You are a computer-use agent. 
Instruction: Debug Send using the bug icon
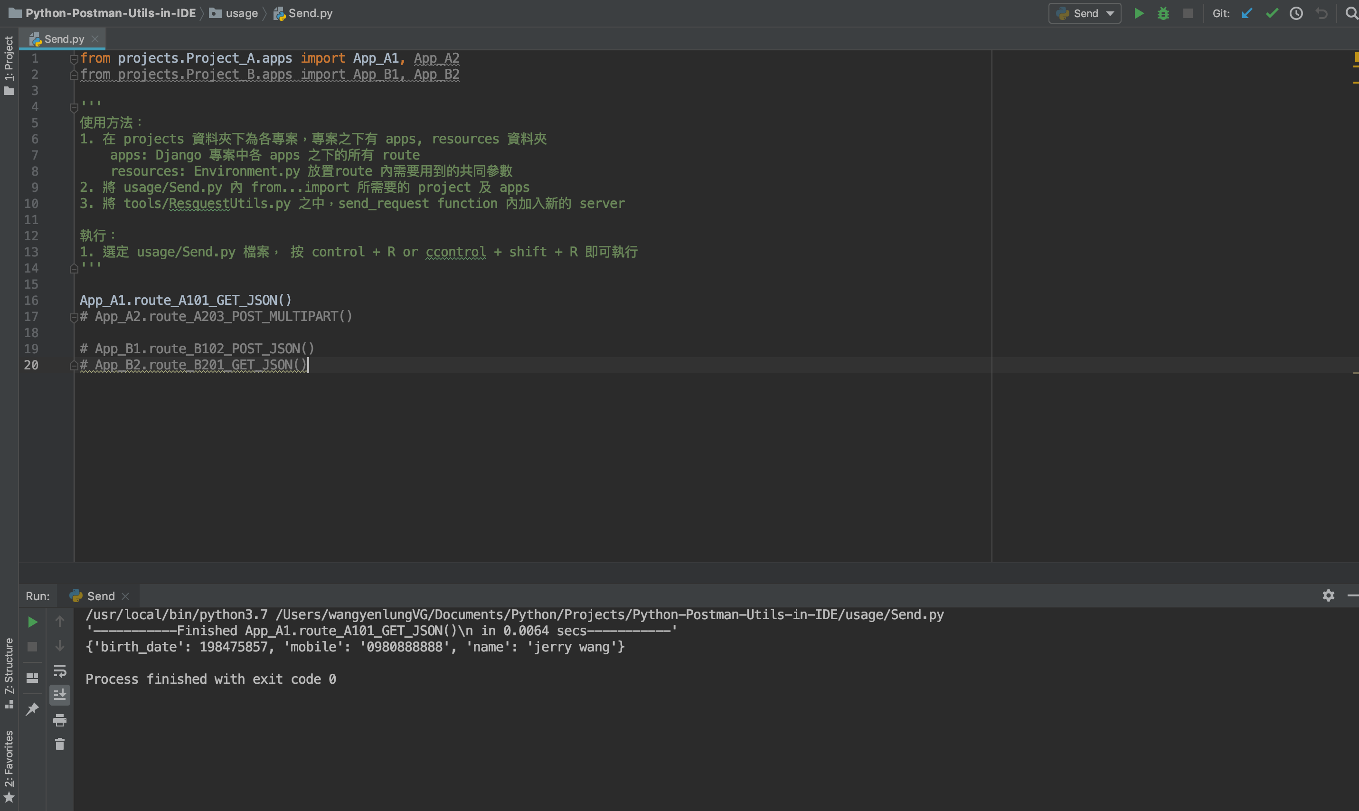(x=1163, y=13)
